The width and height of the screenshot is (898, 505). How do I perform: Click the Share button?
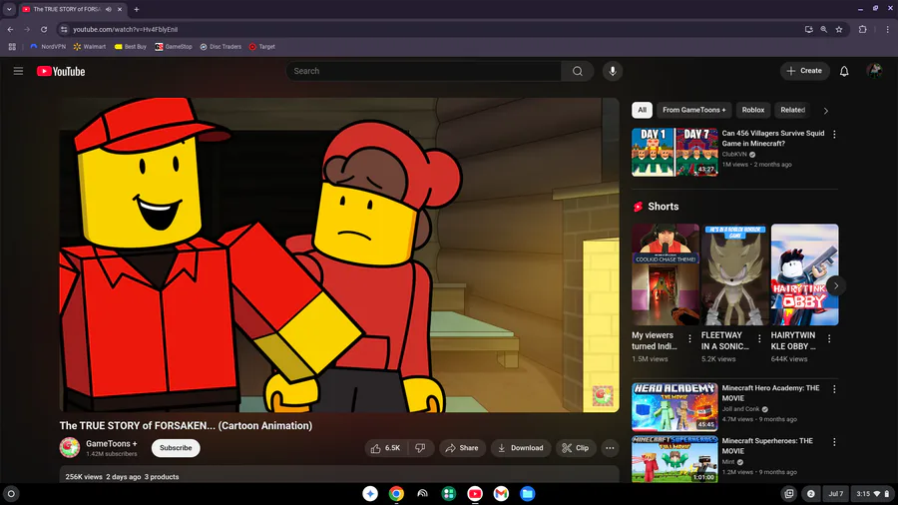click(x=462, y=448)
